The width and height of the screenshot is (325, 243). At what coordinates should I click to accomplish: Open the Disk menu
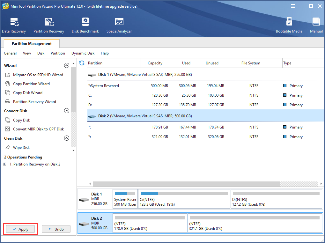[x=41, y=53]
